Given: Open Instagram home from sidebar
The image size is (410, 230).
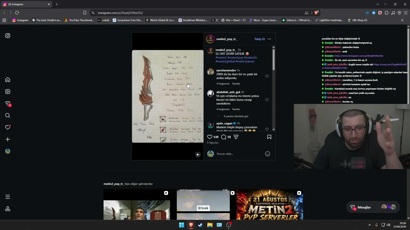Looking at the screenshot, I should pyautogui.click(x=8, y=80).
